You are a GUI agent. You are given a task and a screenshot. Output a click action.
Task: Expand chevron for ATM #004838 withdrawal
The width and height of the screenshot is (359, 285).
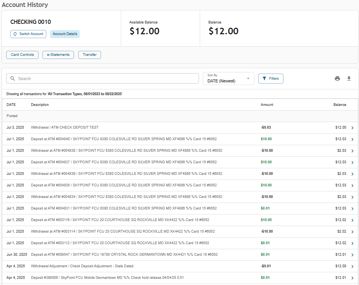352,151
